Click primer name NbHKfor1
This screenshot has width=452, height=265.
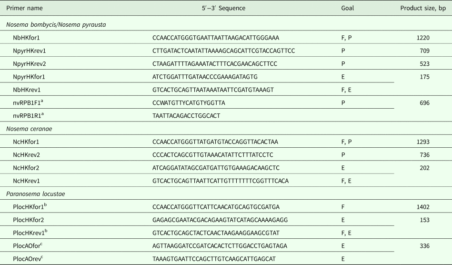(x=27, y=37)
